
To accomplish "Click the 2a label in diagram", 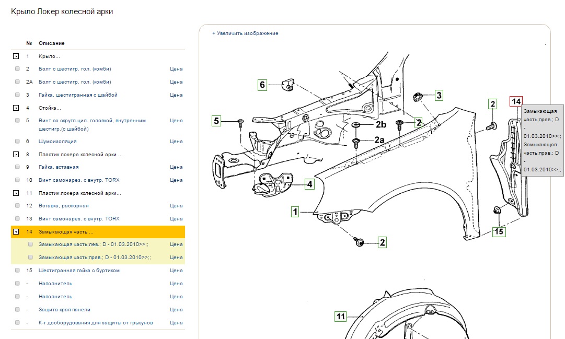I will [x=379, y=140].
